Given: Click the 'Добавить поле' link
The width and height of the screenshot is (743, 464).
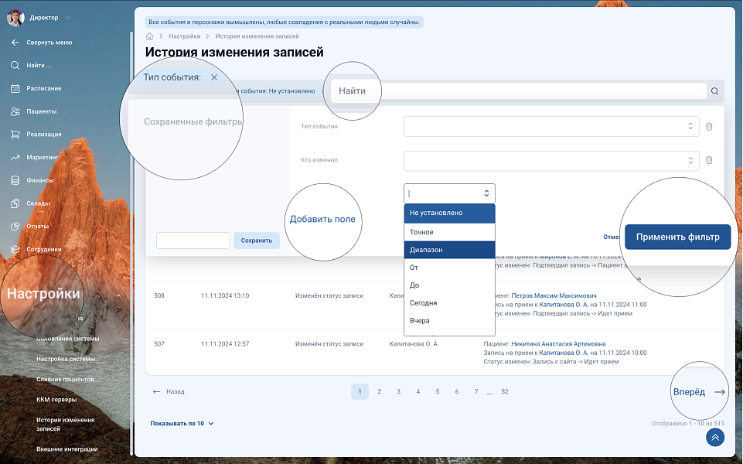Looking at the screenshot, I should tap(322, 219).
